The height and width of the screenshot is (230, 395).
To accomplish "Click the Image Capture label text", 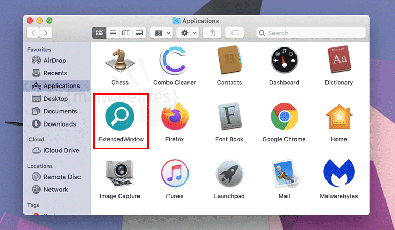I will 120,196.
